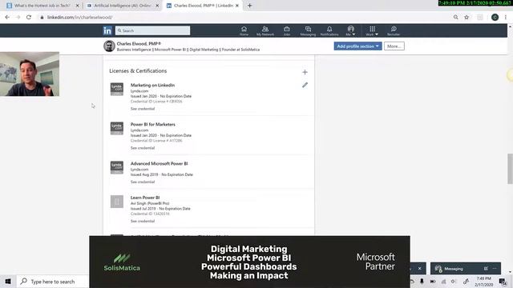The image size is (513, 288).
Task: Click the address bar URL
Action: pos(80,18)
